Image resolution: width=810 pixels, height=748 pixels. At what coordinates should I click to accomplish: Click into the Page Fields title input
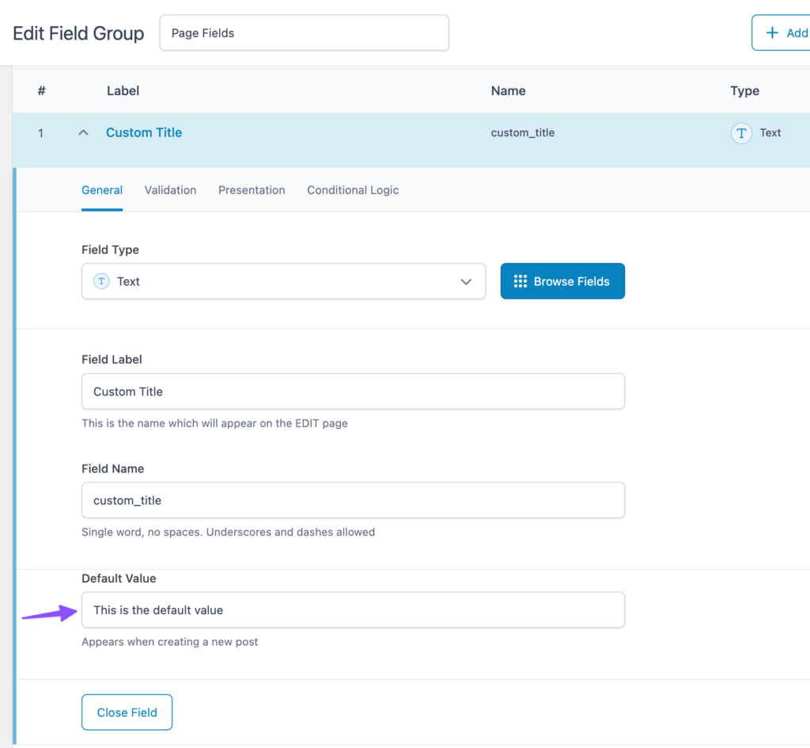click(304, 32)
